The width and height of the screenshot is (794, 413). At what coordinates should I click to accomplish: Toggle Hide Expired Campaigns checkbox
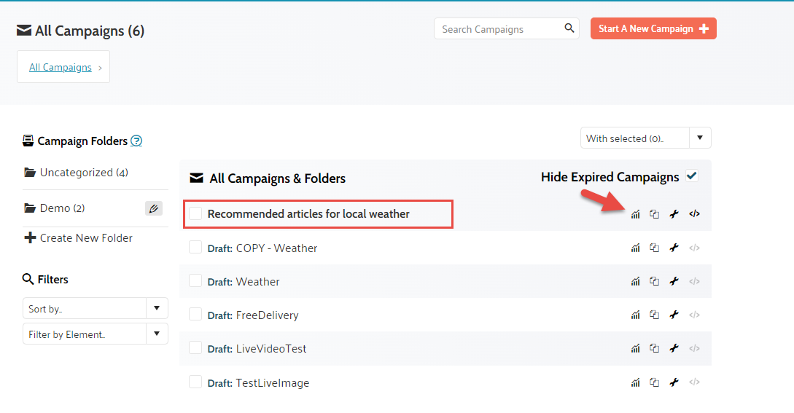click(x=692, y=176)
